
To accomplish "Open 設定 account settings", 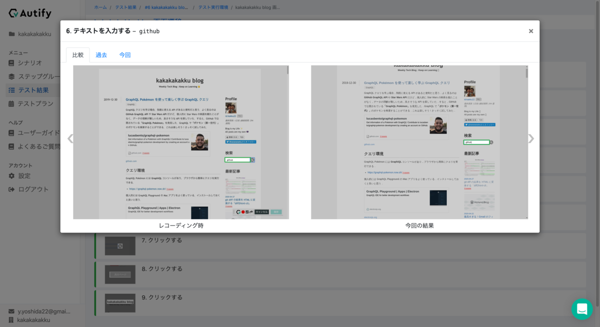I will (x=24, y=176).
